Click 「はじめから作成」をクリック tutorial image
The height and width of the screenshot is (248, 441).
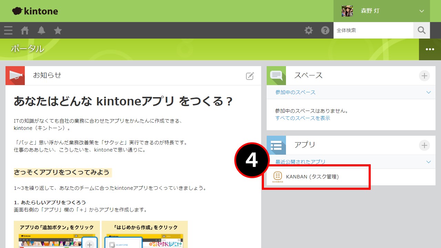coord(145,235)
